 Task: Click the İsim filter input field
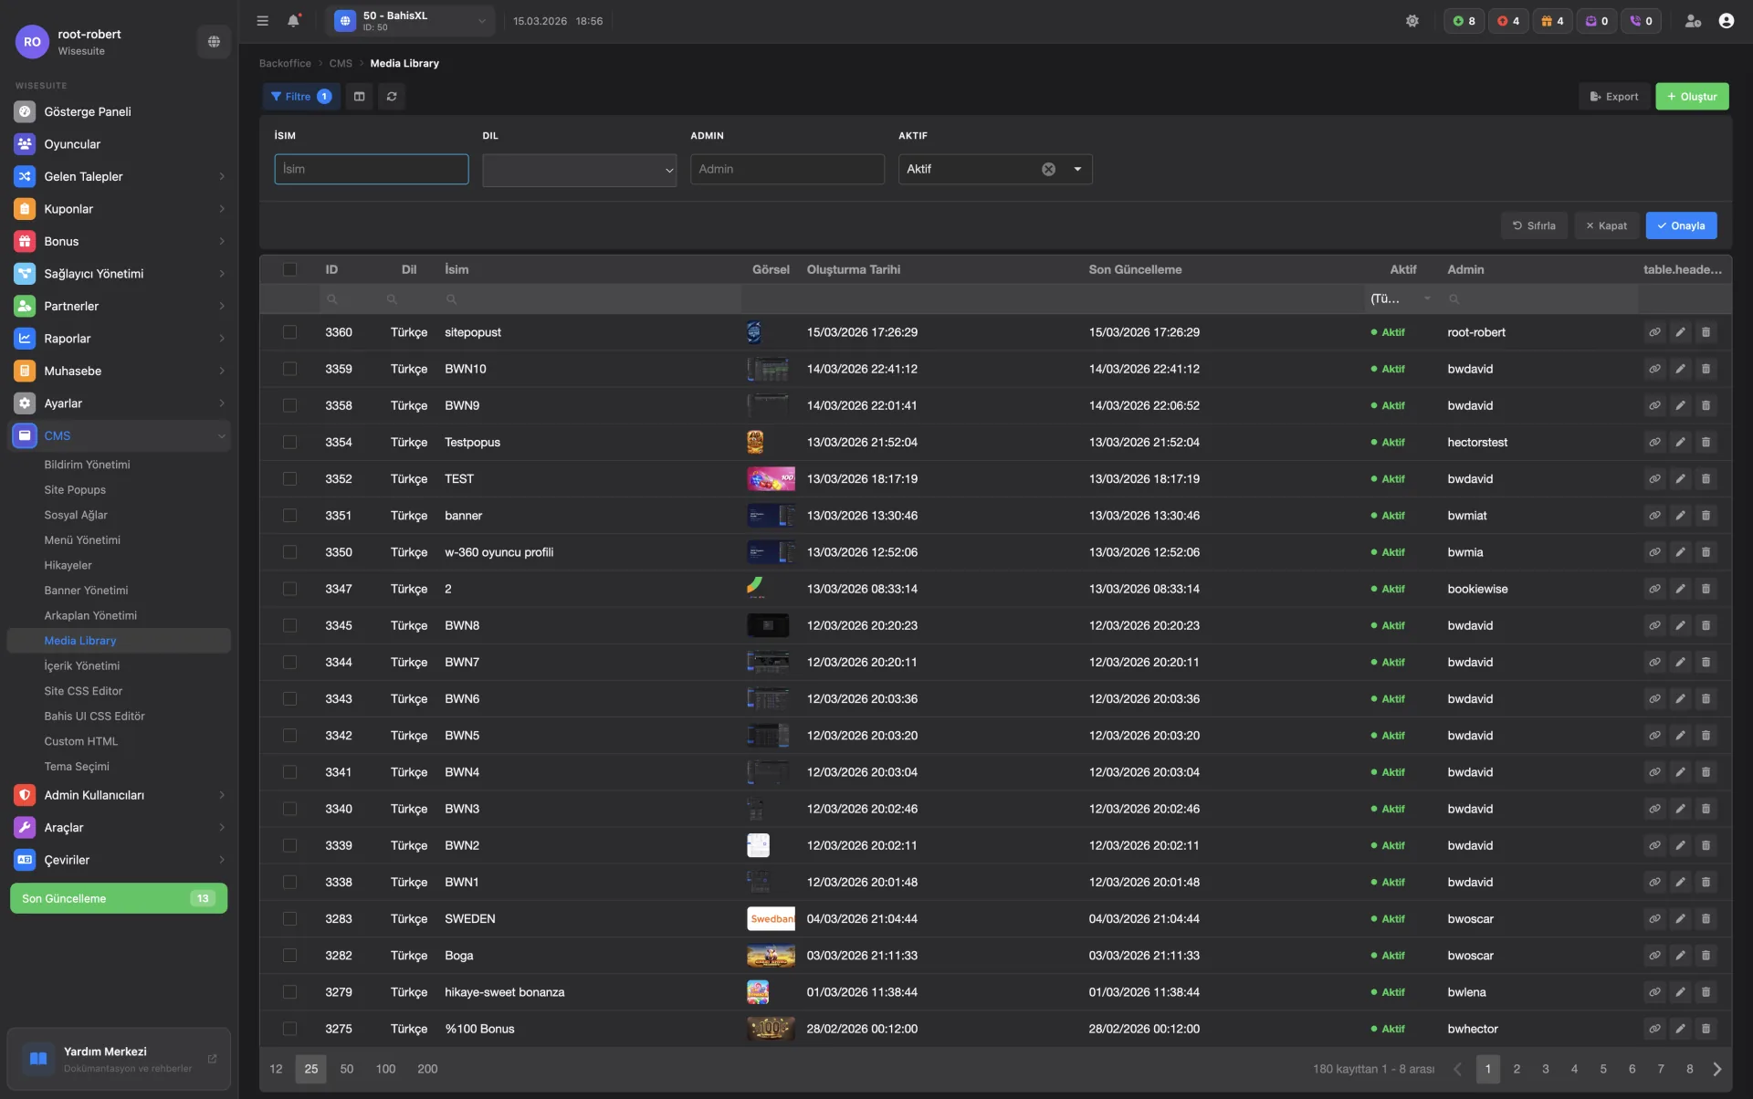click(371, 169)
